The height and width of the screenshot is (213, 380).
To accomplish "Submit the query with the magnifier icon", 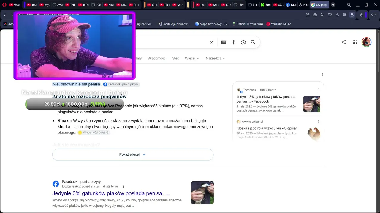I will point(253,42).
